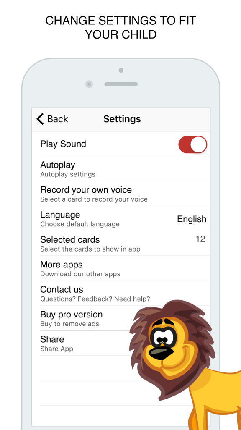Select the Selected cards row
The width and height of the screenshot is (241, 430).
pos(121,244)
